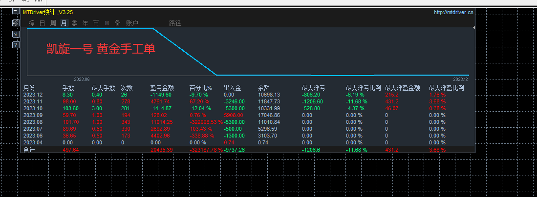Open the 币 currency tab
Viewport: 537px width, 197px height.
[96, 23]
